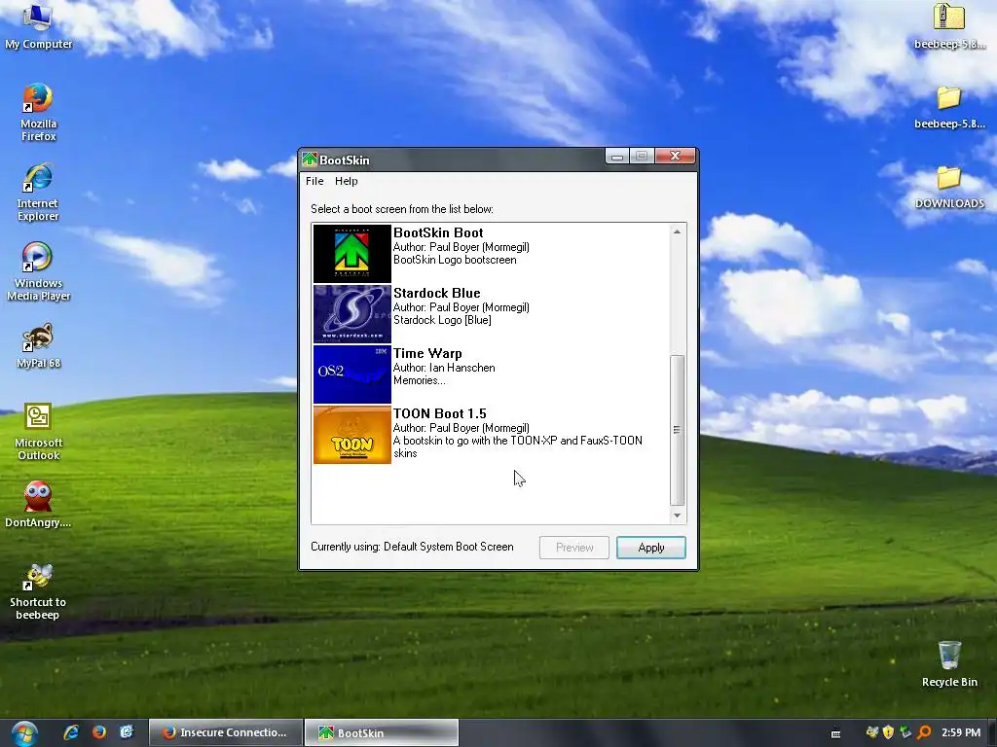The width and height of the screenshot is (997, 747).
Task: Click 'Stardock Logo [Blue]' description text
Action: (x=442, y=320)
